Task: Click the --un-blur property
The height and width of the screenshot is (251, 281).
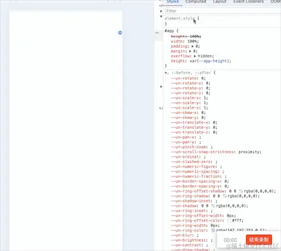Action: point(182,236)
